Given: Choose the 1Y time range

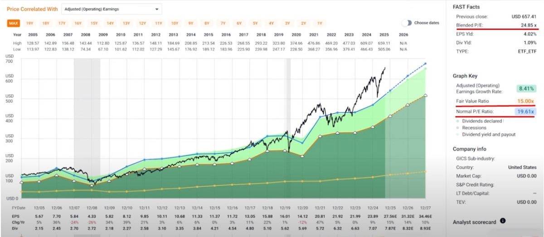Looking at the screenshot, I should click(320, 23).
